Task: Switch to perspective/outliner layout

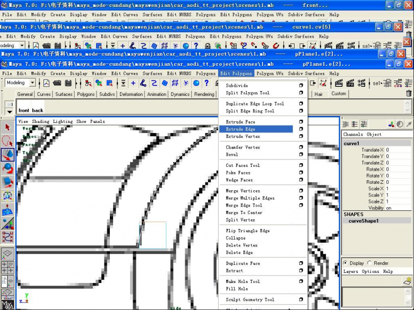Action: [7, 281]
